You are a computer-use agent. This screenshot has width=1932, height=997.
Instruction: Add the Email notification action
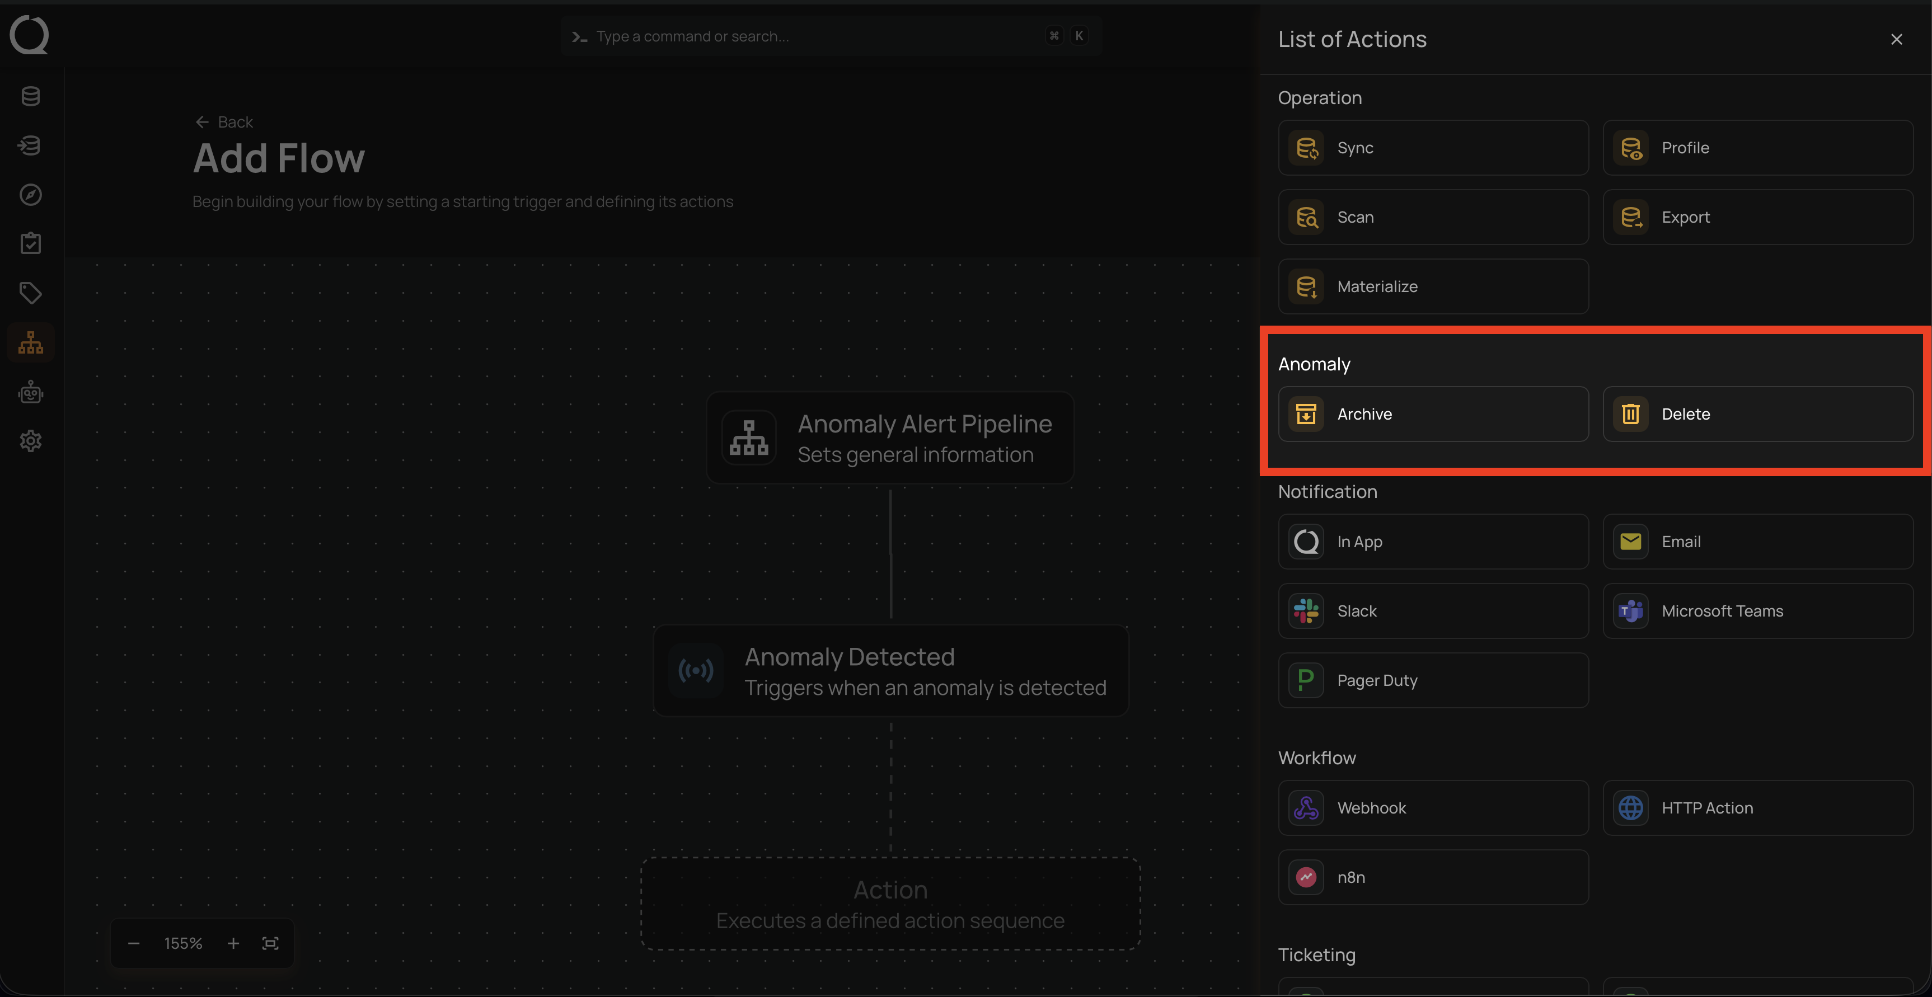click(1757, 541)
